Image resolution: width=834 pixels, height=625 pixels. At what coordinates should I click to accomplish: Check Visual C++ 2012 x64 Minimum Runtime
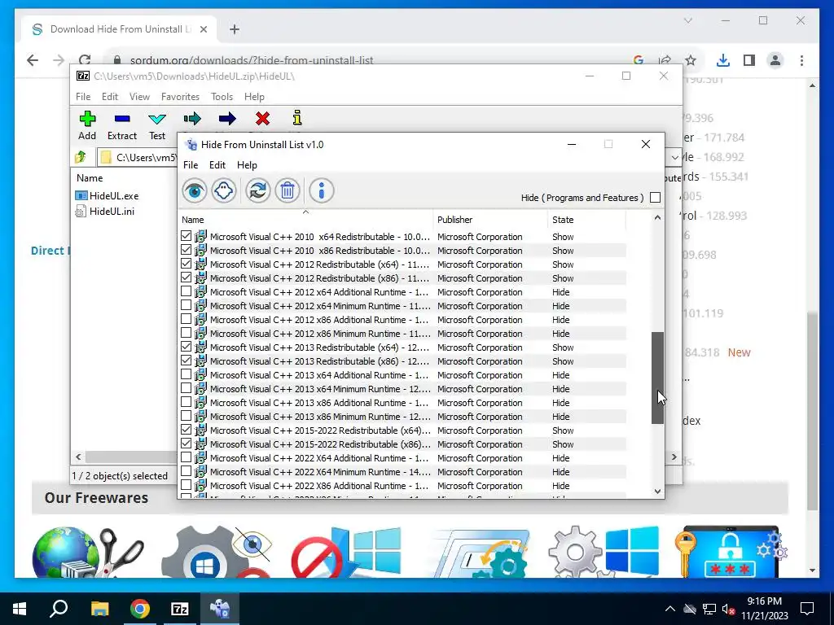186,305
